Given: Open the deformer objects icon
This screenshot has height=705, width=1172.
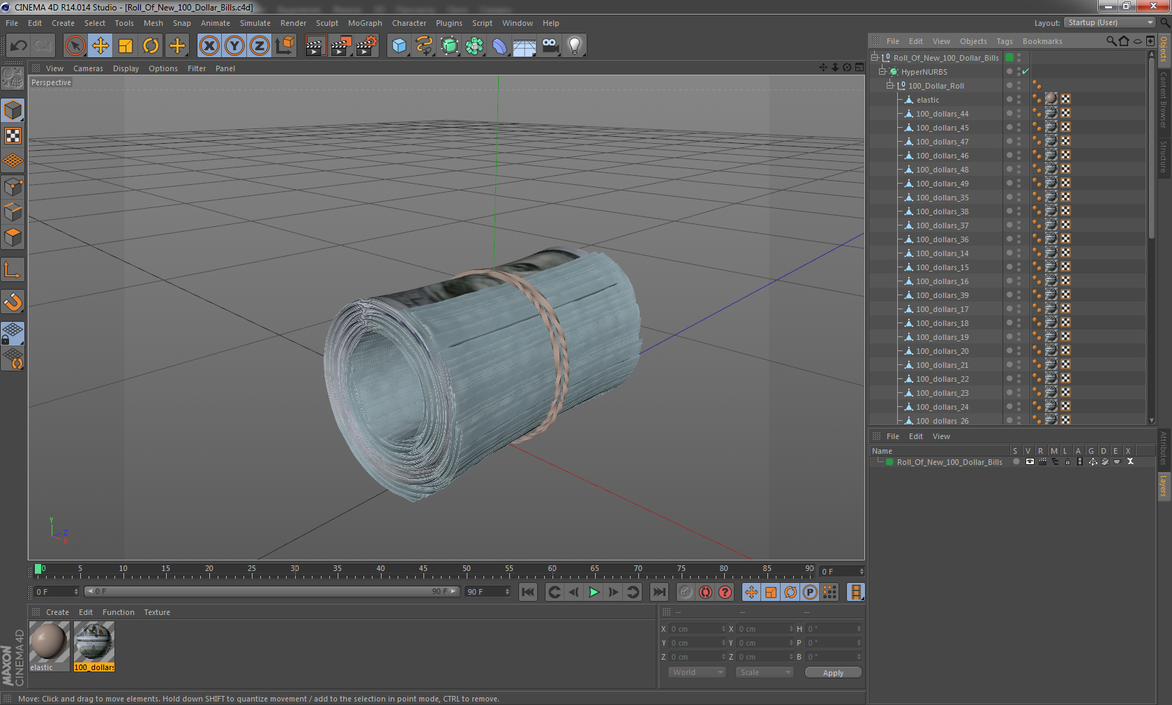Looking at the screenshot, I should 499,46.
